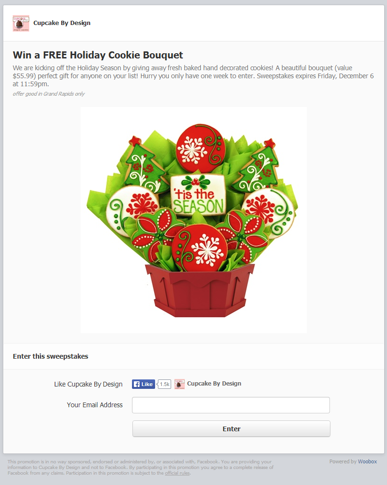Viewport: 387px width, 485px height.
Task: Click the top red snowflake cookie
Action: point(200,148)
